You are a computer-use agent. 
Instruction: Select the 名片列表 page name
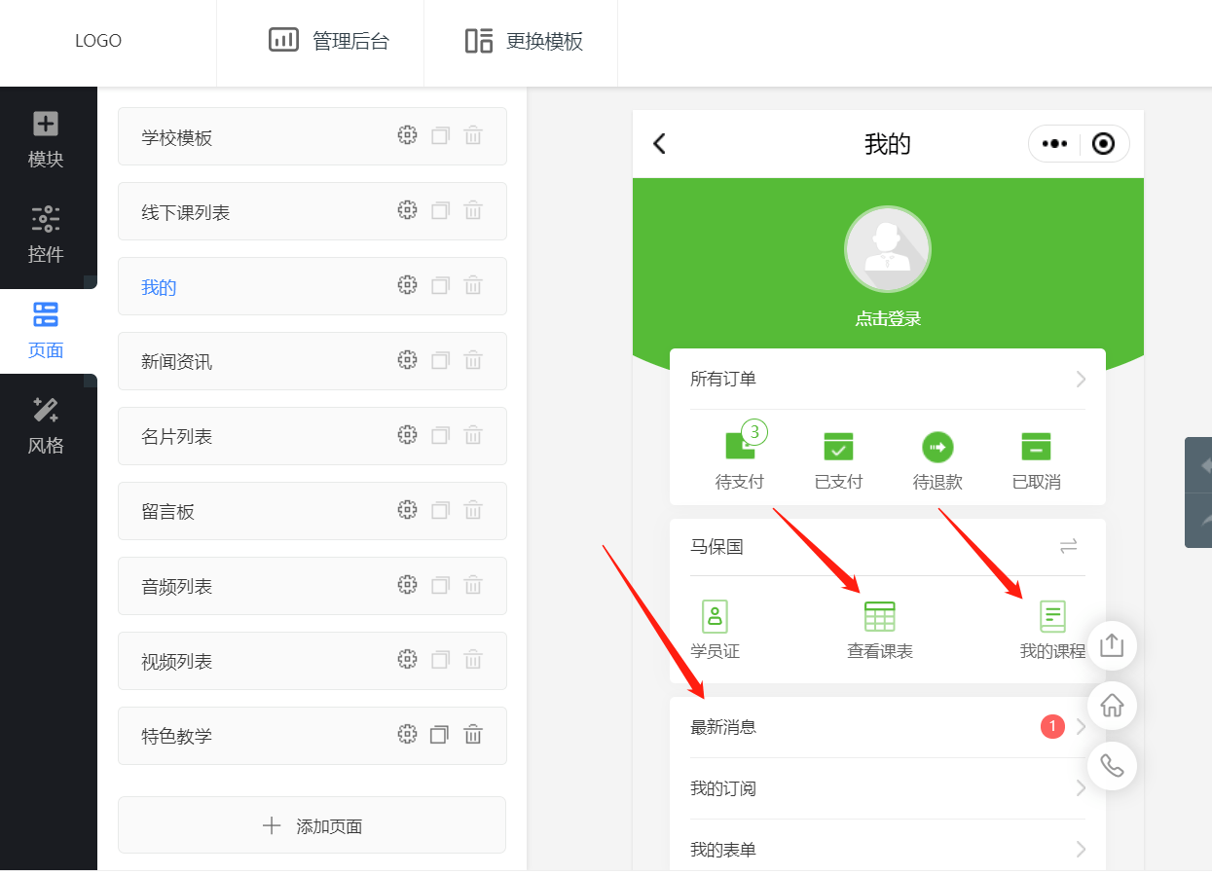[x=176, y=436]
